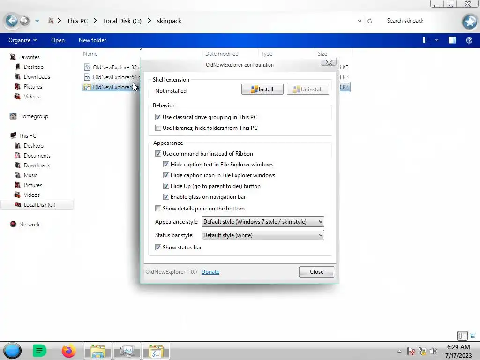Open Downloads under Favorites
Screen dimensions: 480x360
pos(37,76)
